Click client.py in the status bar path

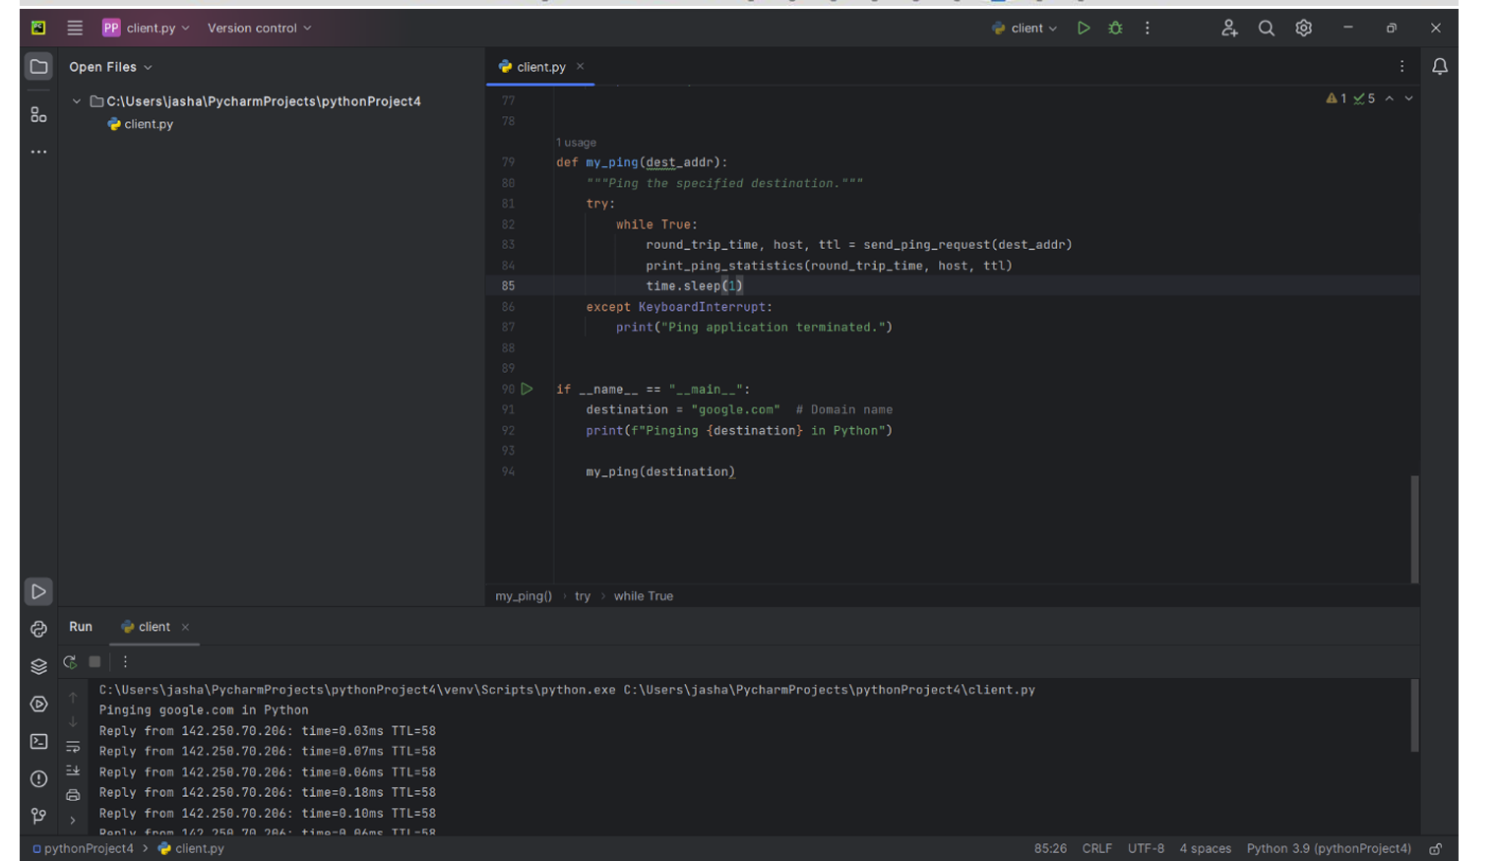(x=191, y=848)
